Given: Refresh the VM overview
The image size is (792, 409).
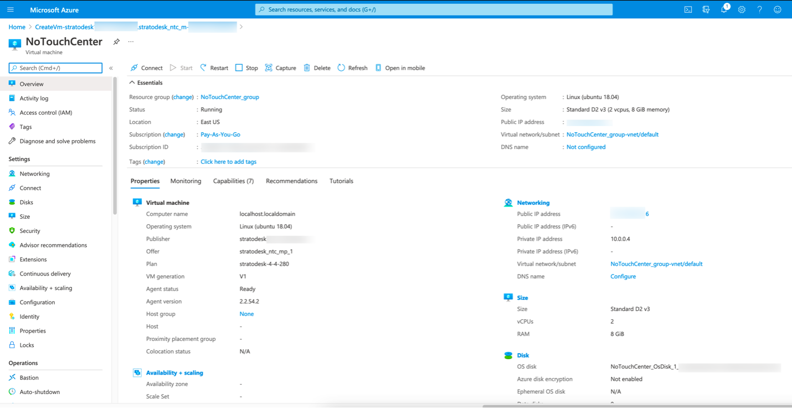Looking at the screenshot, I should point(352,68).
